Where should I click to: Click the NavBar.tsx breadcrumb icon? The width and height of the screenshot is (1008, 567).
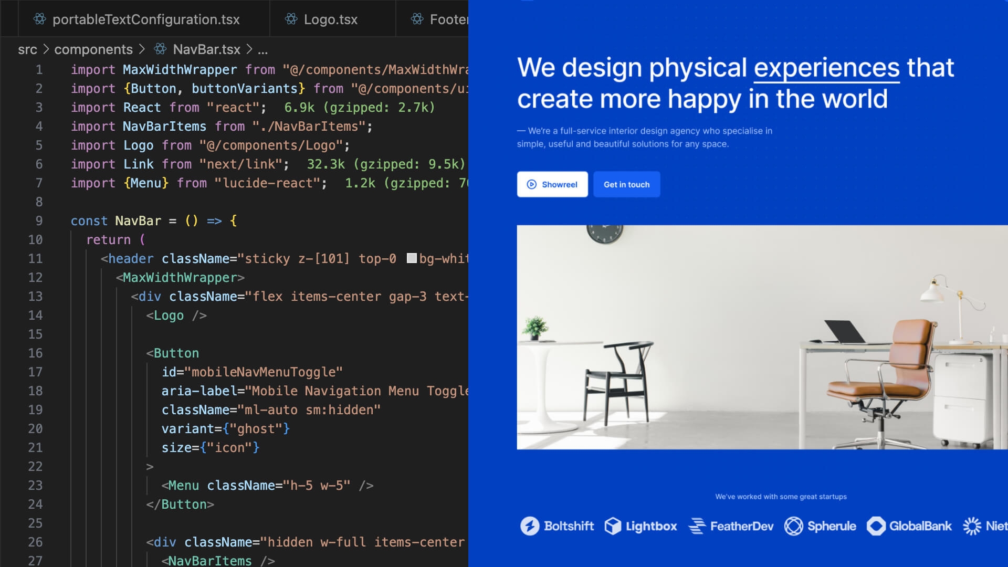pyautogui.click(x=161, y=49)
